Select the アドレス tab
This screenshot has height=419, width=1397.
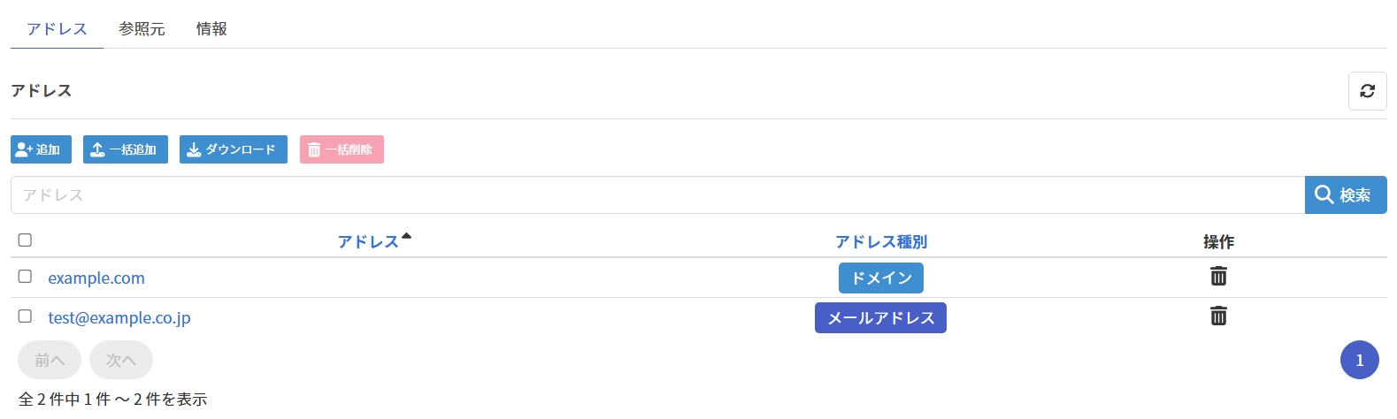(x=57, y=29)
